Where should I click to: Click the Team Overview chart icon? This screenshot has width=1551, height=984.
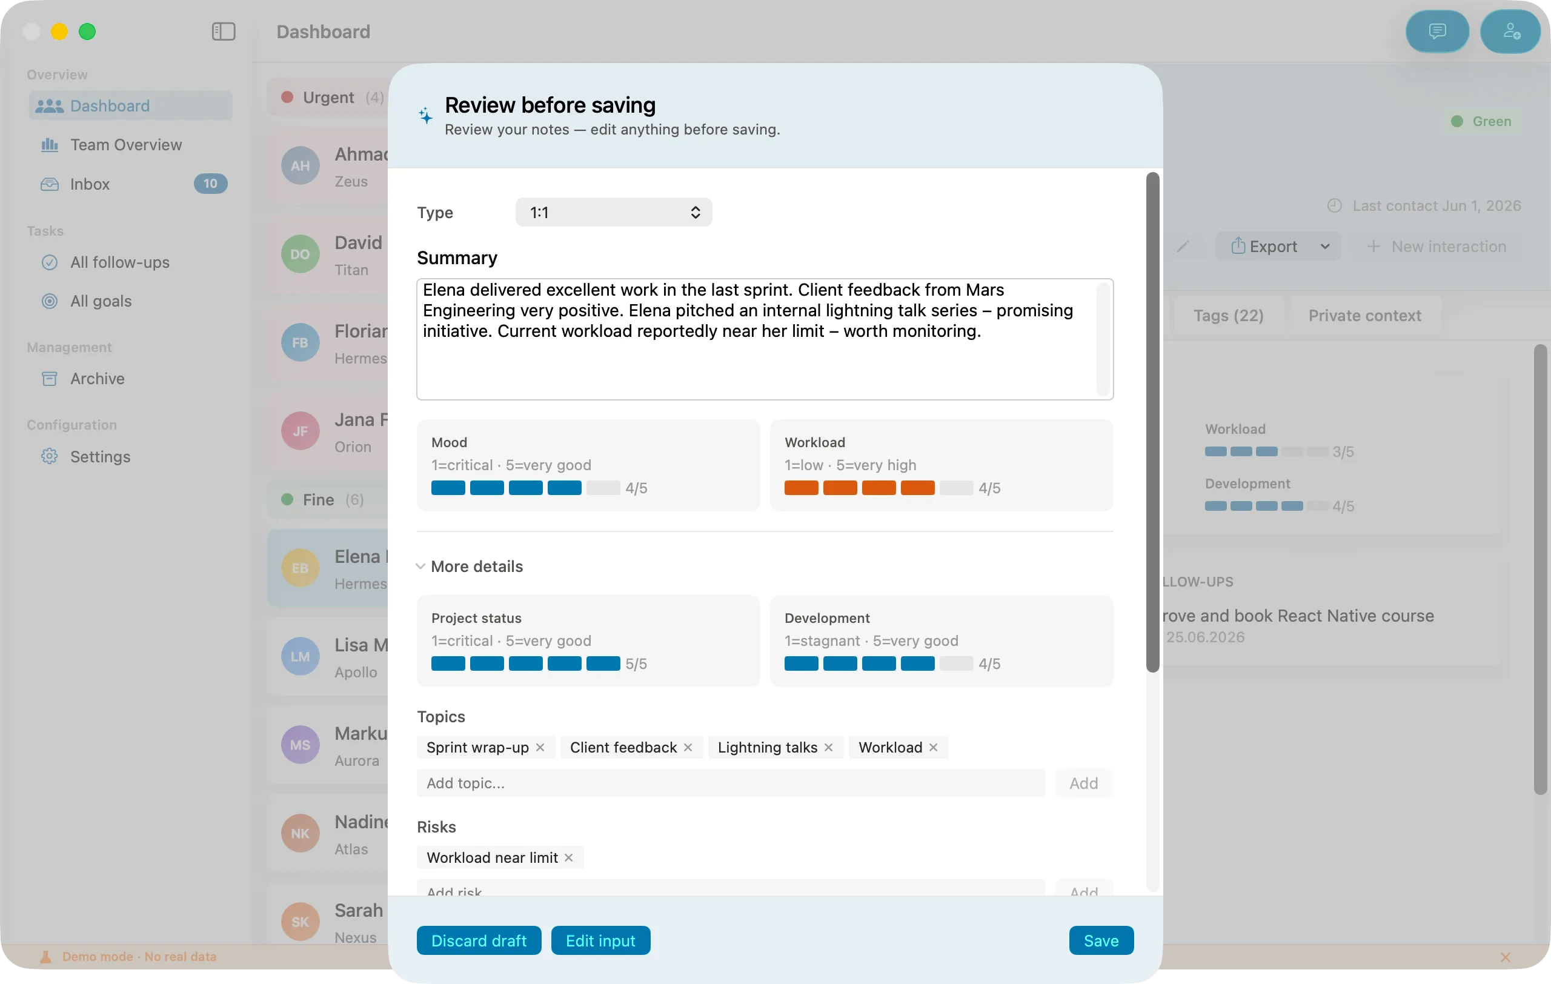[50, 145]
